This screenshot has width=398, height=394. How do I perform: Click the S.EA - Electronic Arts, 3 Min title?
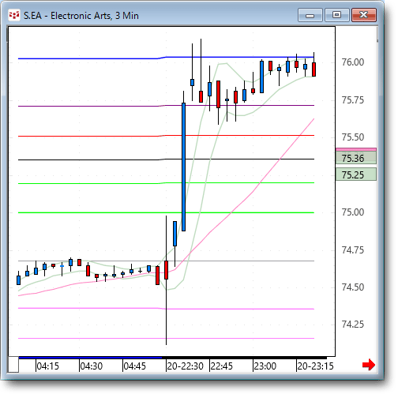(x=81, y=16)
